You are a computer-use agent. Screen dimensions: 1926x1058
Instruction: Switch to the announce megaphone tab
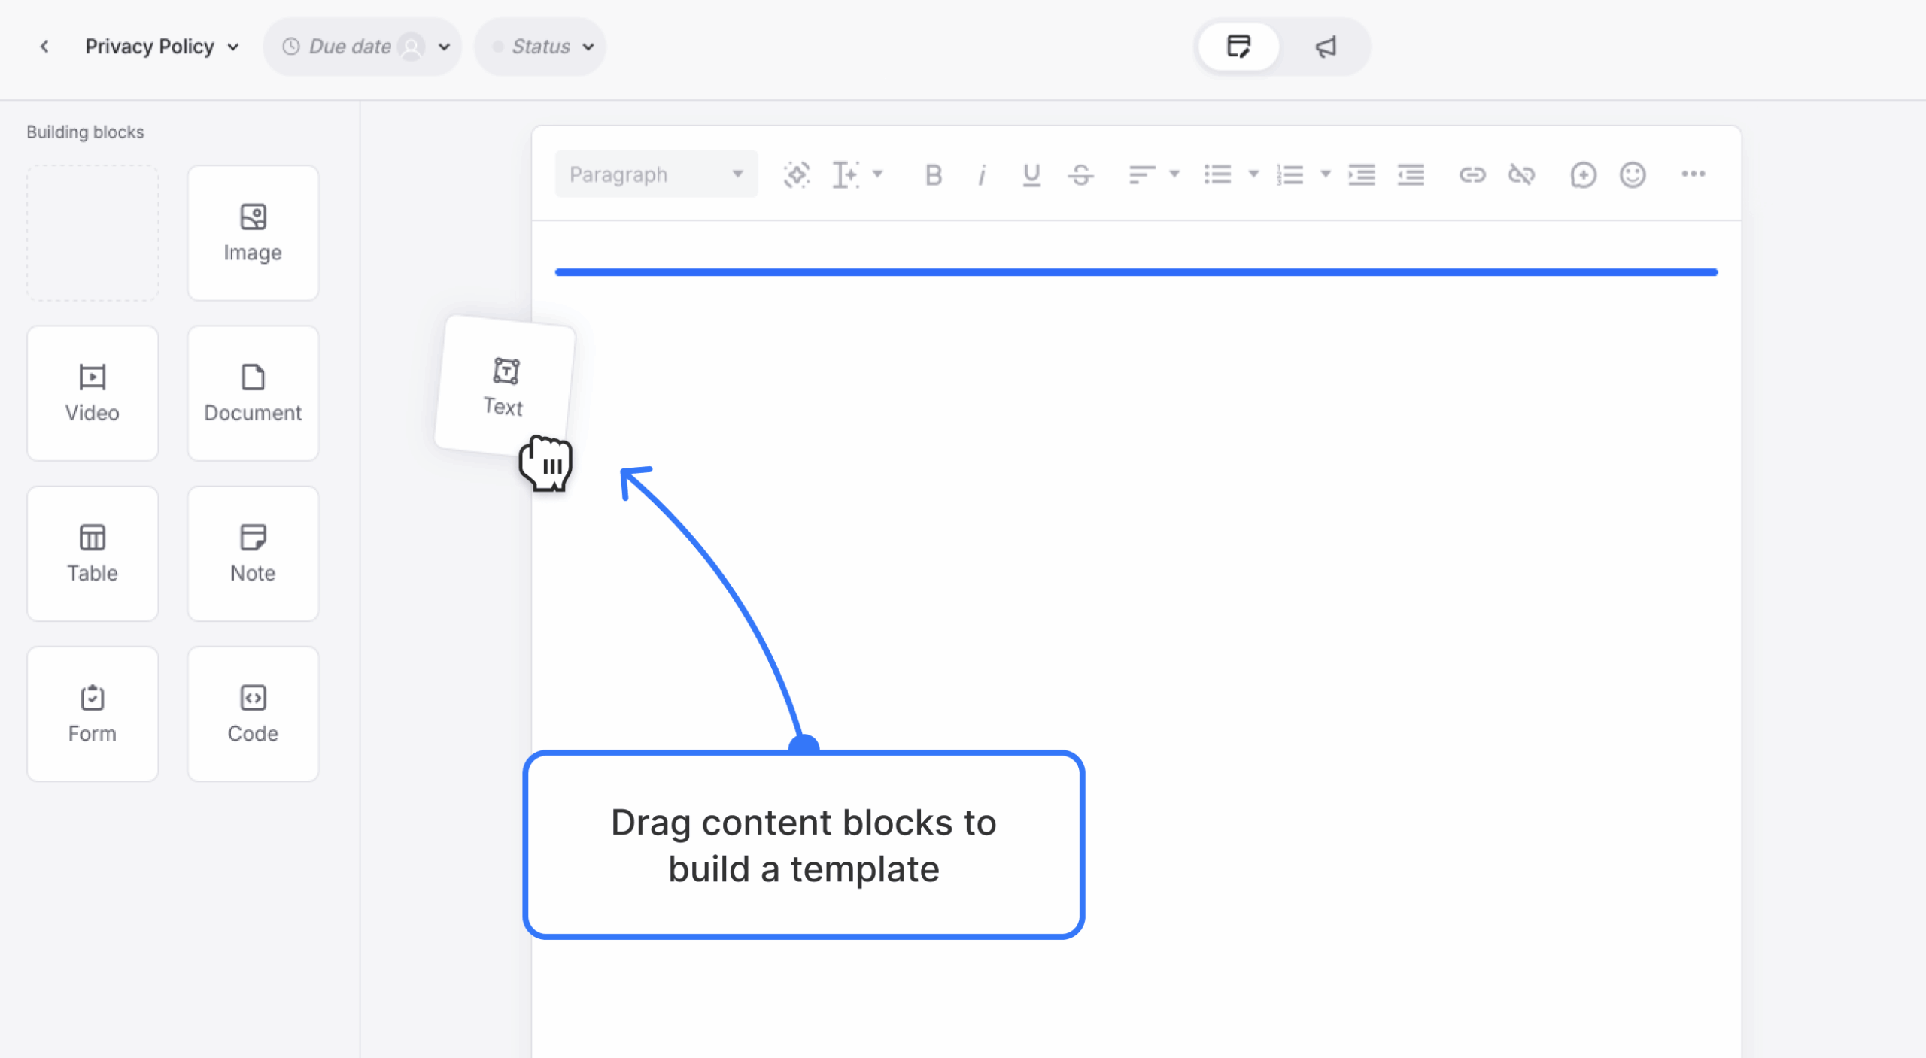1326,47
